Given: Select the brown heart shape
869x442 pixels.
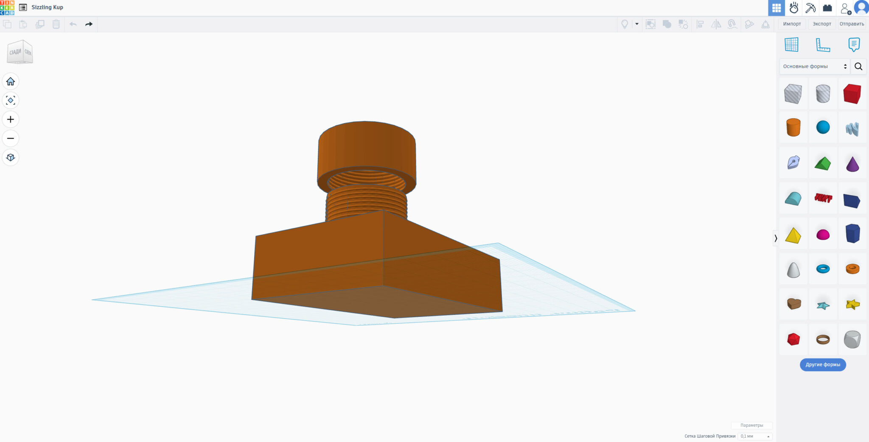Looking at the screenshot, I should tap(793, 304).
